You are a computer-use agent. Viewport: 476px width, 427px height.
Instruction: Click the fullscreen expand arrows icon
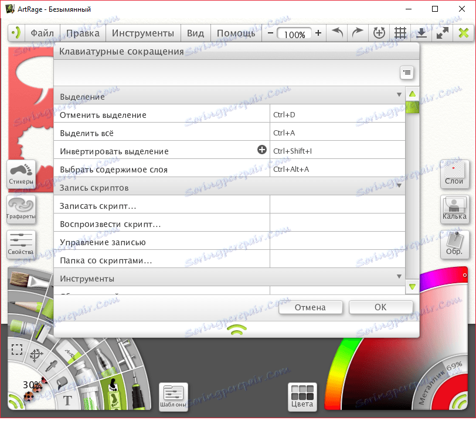[x=443, y=33]
